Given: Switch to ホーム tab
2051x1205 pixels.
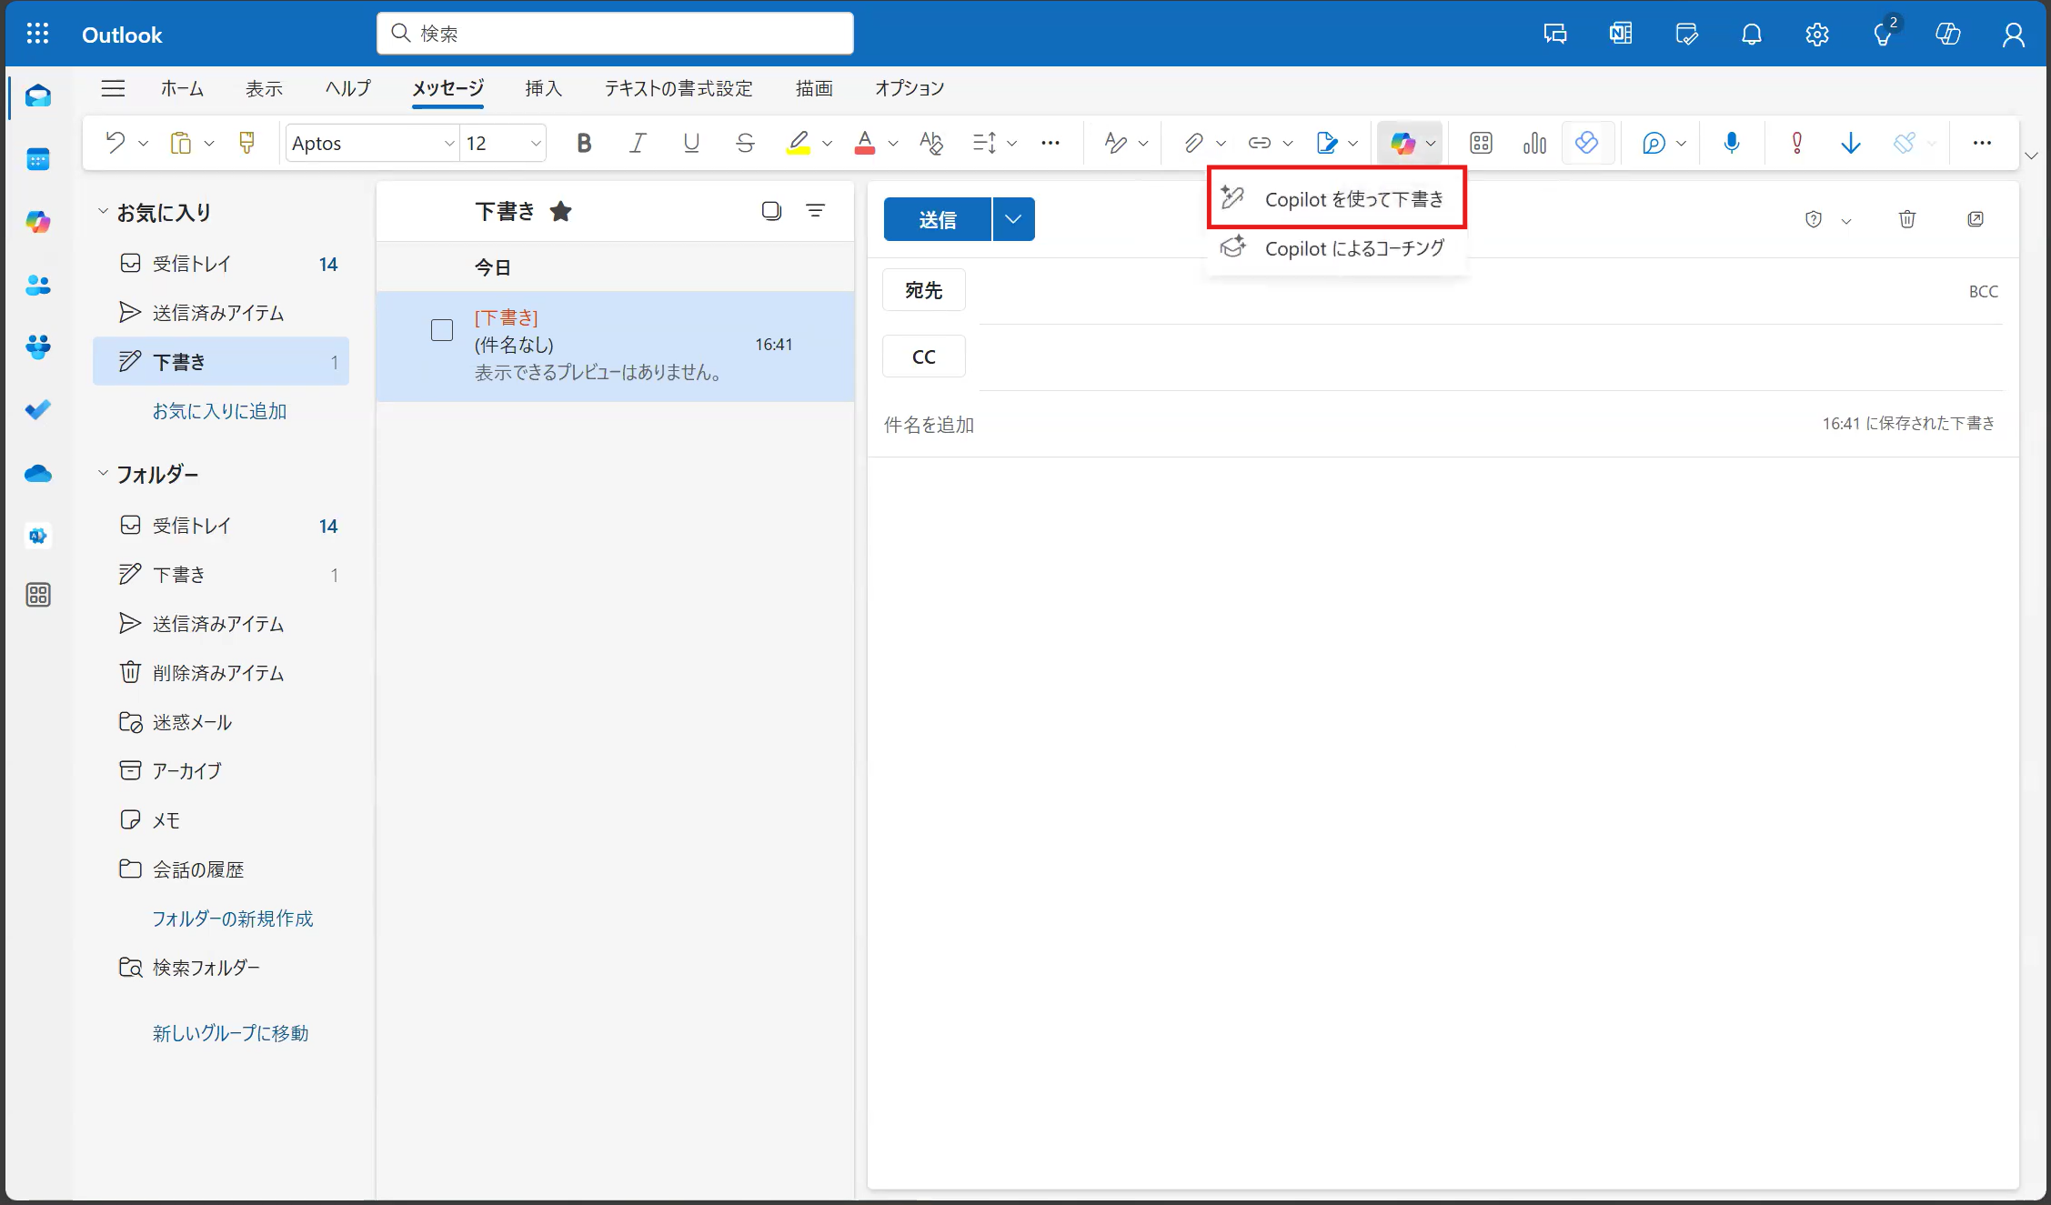Looking at the screenshot, I should coord(182,88).
